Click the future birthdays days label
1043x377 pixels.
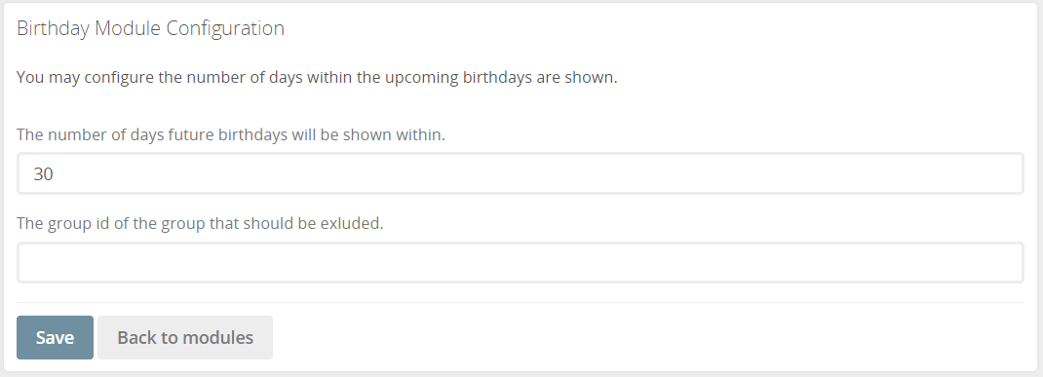click(x=231, y=134)
